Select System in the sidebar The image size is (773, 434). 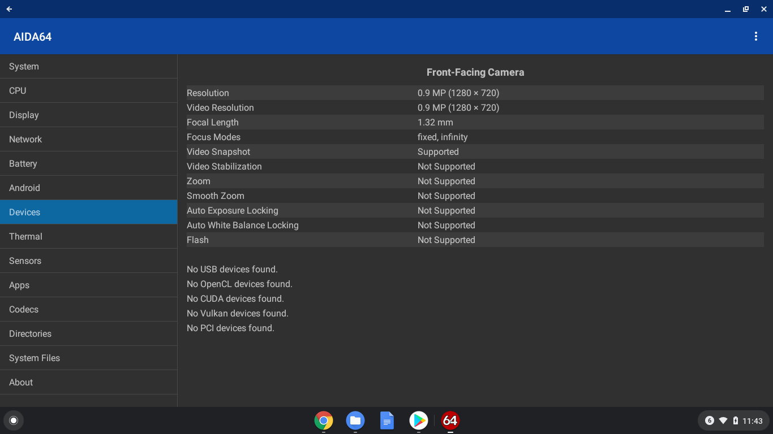pyautogui.click(x=89, y=67)
